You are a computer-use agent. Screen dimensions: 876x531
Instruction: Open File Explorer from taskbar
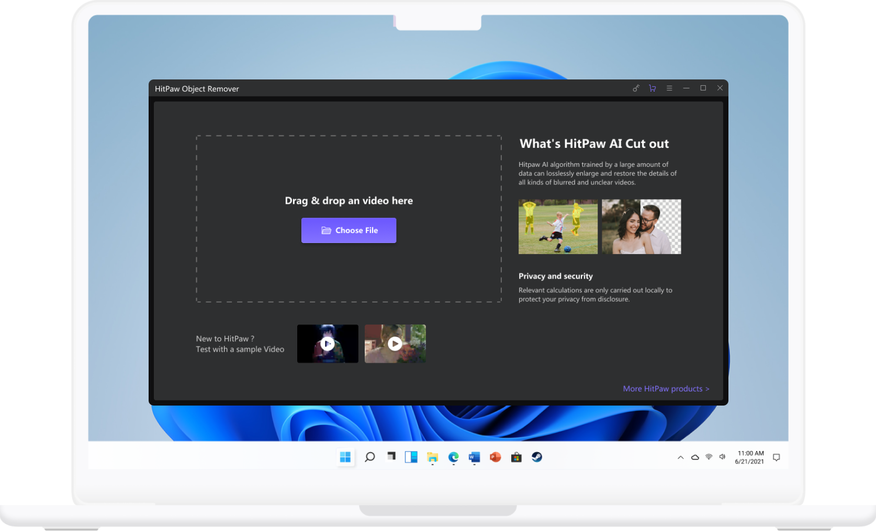click(x=432, y=457)
